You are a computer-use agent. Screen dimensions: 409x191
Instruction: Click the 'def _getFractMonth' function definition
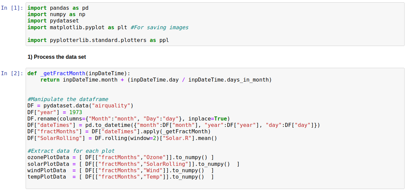79,74
